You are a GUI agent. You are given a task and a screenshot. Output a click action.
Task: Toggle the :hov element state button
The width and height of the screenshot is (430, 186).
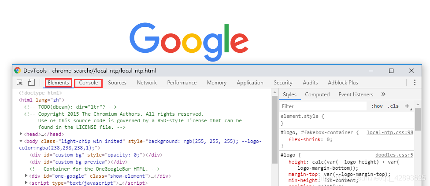point(377,106)
